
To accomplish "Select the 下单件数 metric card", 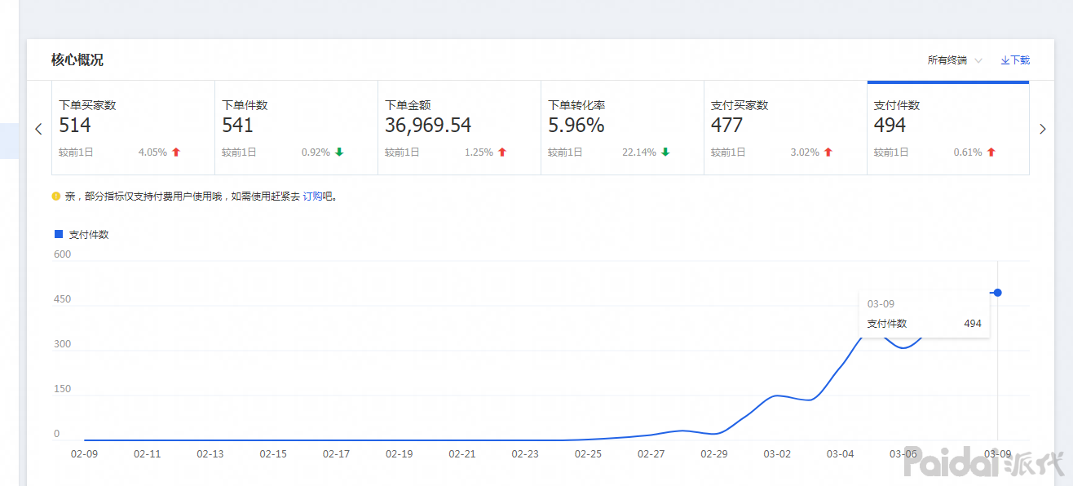I will click(x=296, y=128).
